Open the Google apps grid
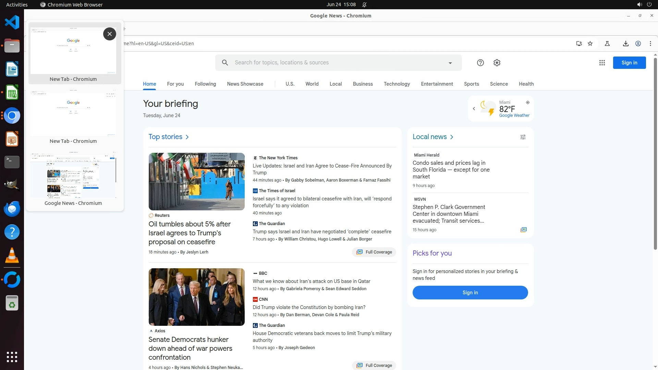The width and height of the screenshot is (658, 370). 602,63
